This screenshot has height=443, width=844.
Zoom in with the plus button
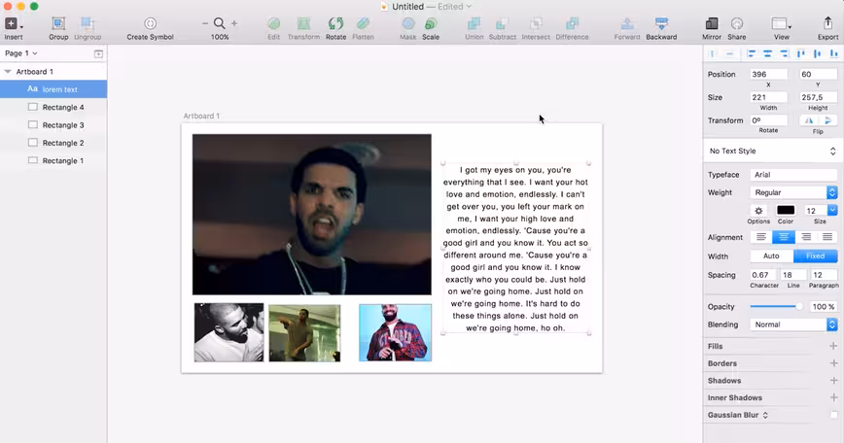click(x=234, y=23)
